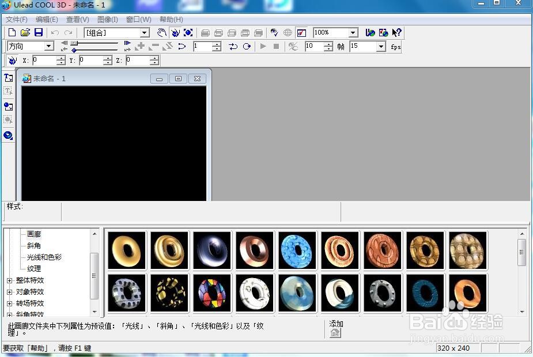
Task: Click the frame position slider on timeline
Action: pos(74,43)
